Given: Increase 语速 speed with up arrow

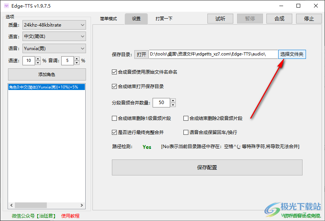Looking at the screenshot, I should (x=38, y=58).
